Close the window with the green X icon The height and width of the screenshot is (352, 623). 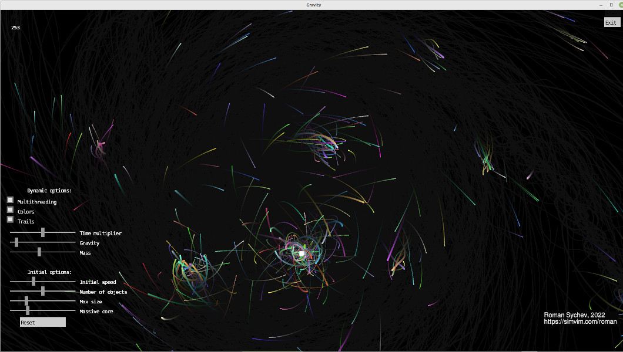click(620, 5)
